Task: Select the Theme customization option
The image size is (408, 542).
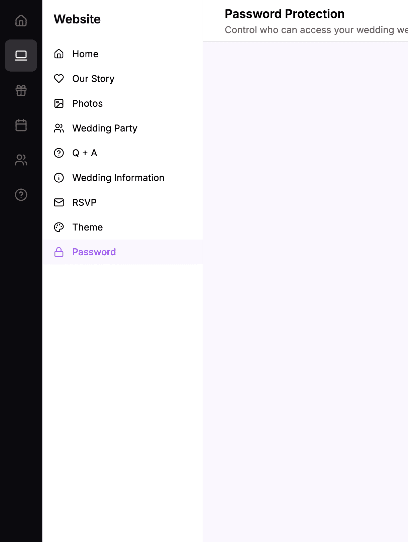Action: pos(88,227)
